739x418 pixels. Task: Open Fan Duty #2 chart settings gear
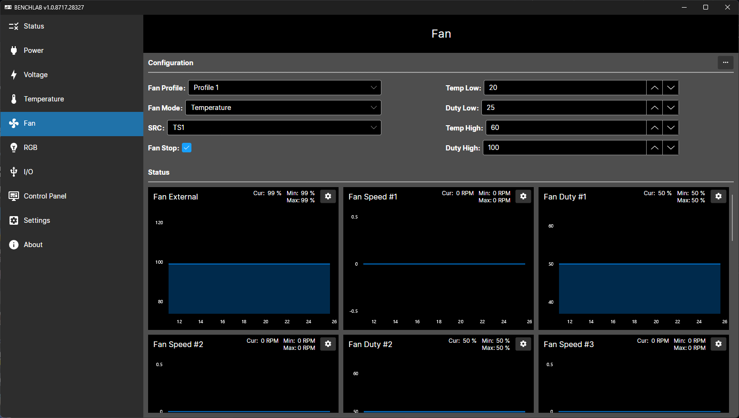coord(523,344)
